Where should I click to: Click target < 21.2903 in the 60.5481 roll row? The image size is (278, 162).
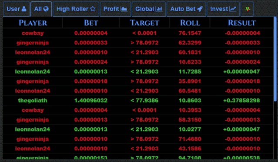coord(144,91)
